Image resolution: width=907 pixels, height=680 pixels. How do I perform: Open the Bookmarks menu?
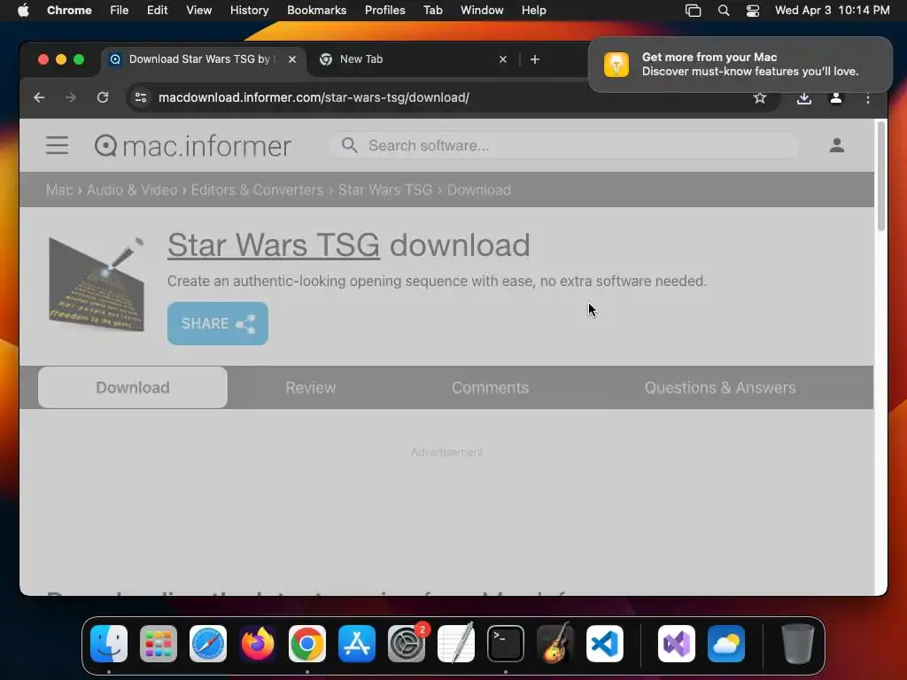(316, 11)
